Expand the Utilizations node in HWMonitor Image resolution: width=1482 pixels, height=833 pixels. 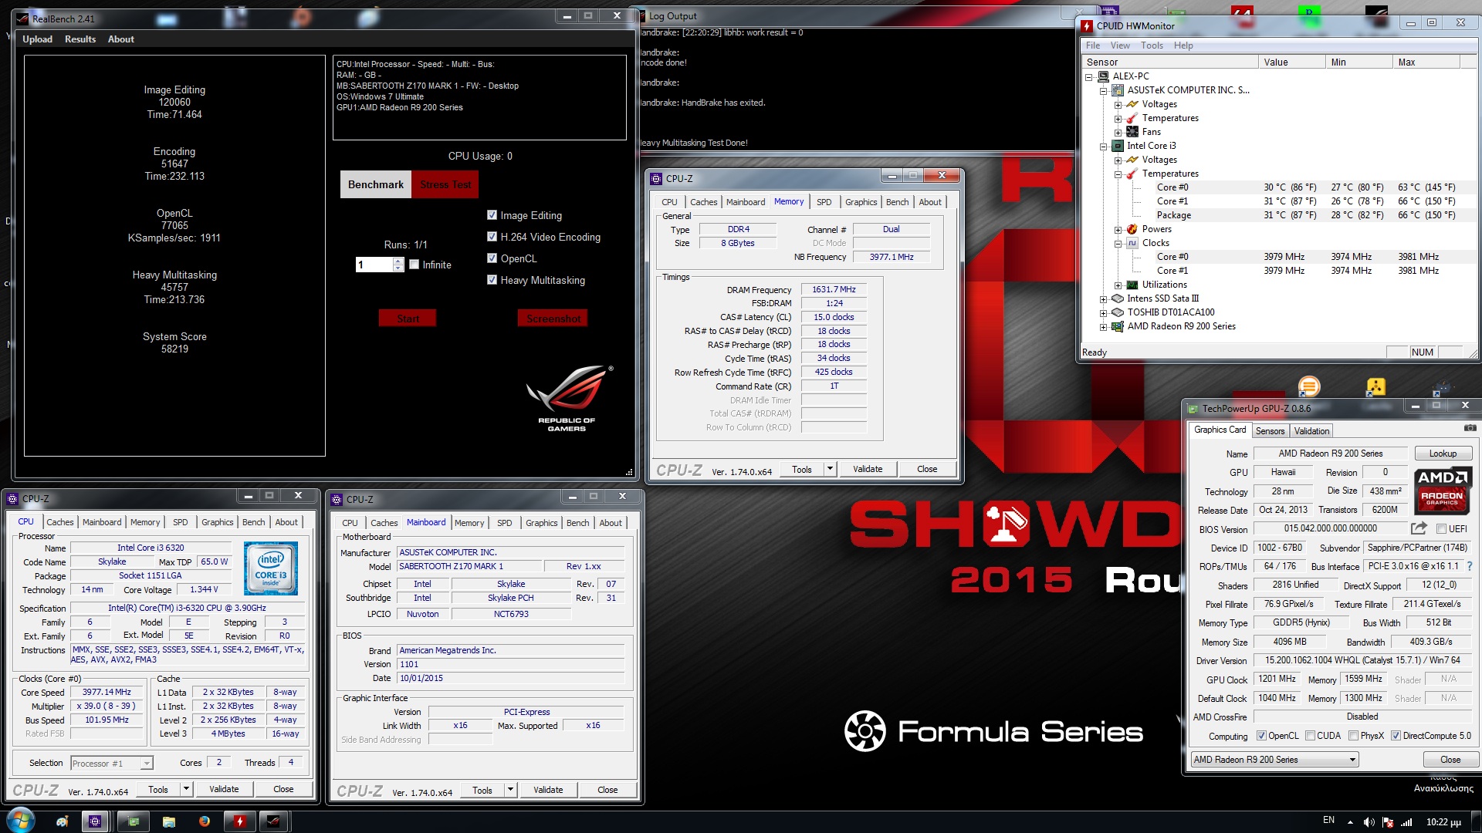(1118, 285)
